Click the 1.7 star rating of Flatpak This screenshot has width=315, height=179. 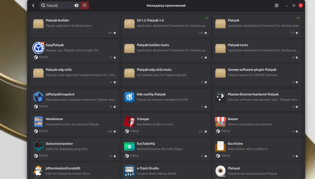pos(294,33)
